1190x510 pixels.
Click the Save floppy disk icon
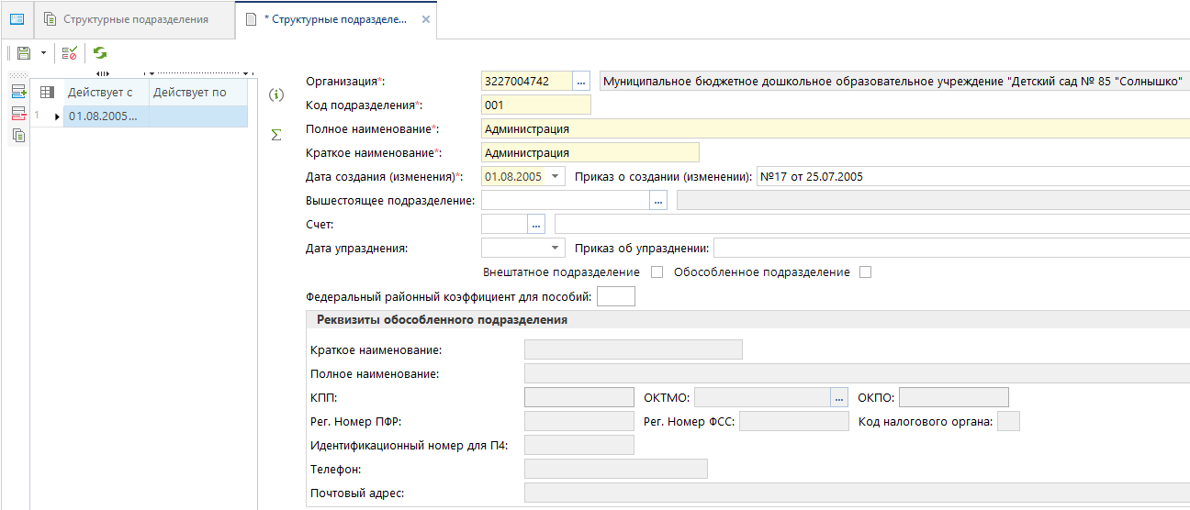point(24,54)
